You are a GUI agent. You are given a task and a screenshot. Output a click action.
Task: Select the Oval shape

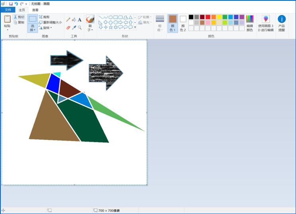pyautogui.click(x=110, y=17)
